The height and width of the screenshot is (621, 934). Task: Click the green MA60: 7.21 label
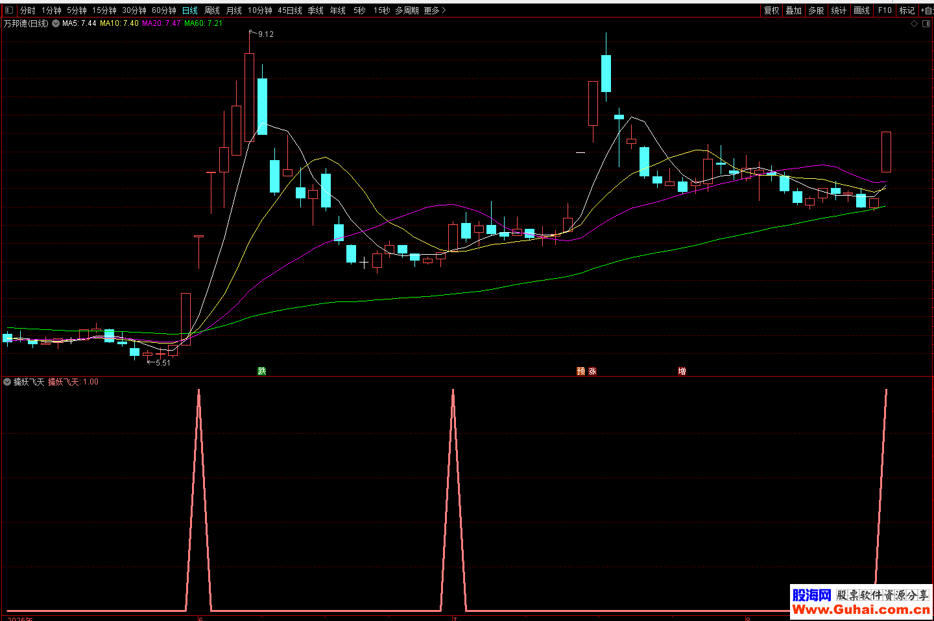coord(203,23)
